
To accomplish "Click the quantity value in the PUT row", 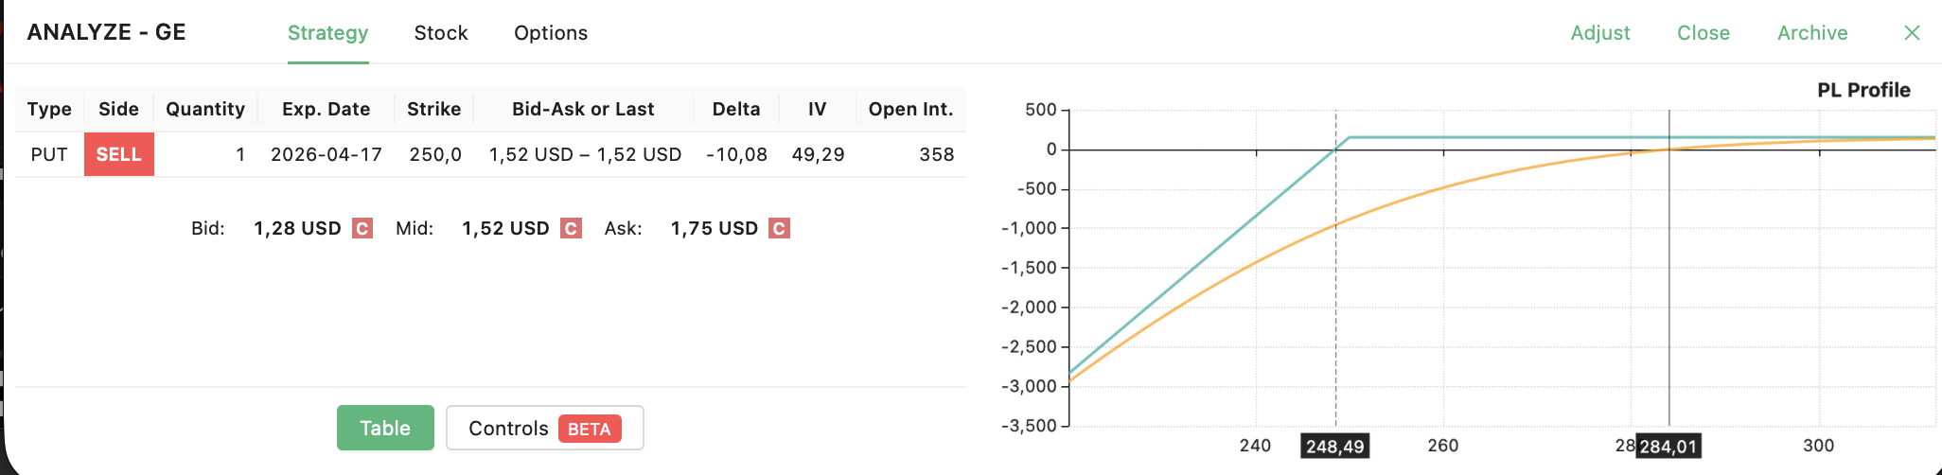I will tap(240, 154).
